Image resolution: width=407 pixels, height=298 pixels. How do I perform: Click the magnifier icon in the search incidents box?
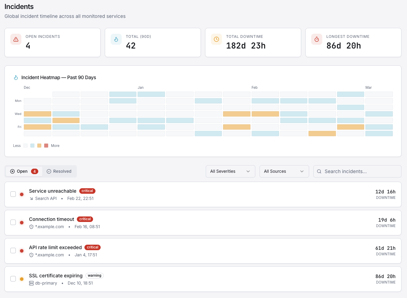coord(319,171)
